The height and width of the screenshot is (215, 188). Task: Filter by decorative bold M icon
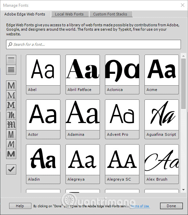pos(11,154)
